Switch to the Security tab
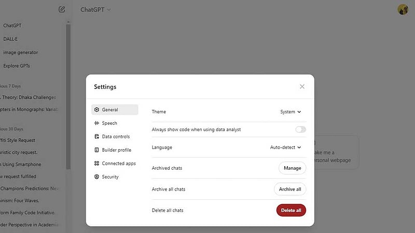The width and height of the screenshot is (415, 233). pyautogui.click(x=115, y=177)
